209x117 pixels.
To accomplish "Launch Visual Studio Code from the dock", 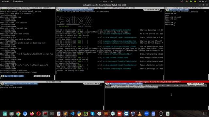I will tap(72, 114).
